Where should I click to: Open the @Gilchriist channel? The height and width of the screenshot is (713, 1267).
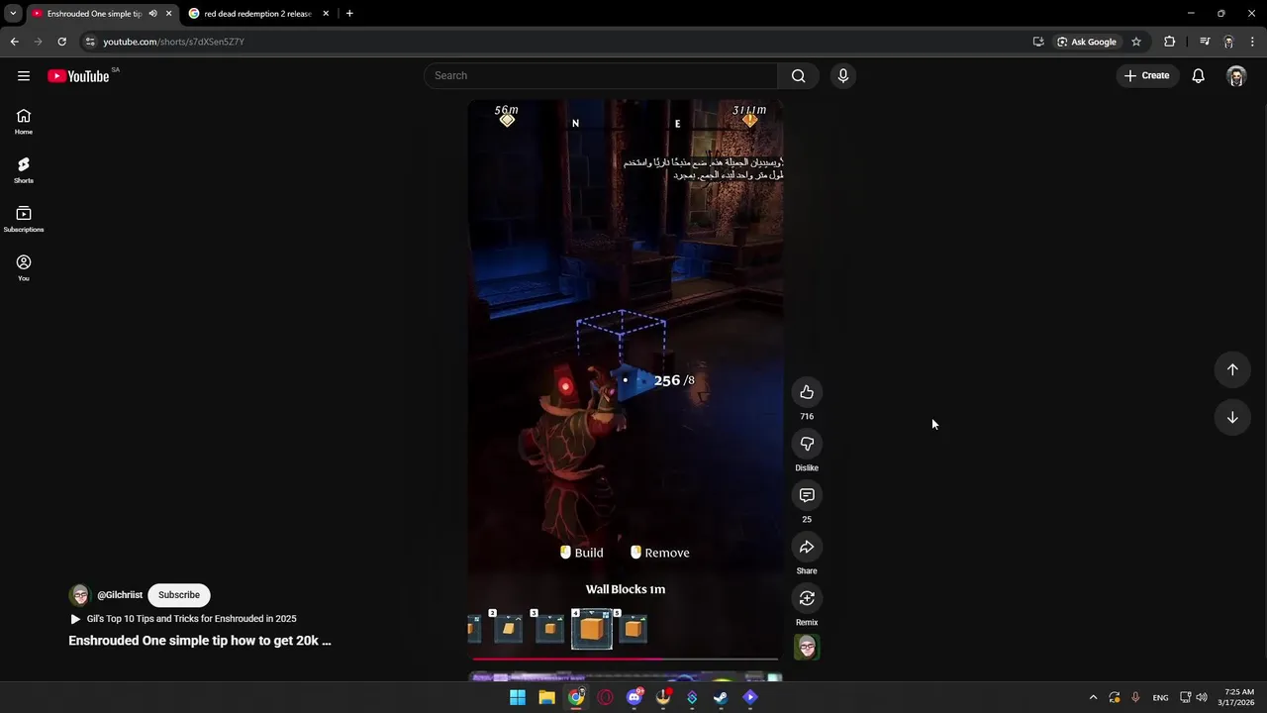120,595
